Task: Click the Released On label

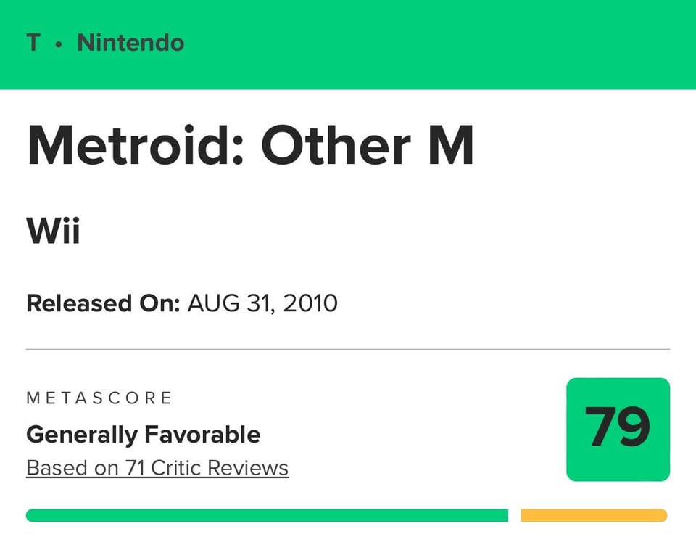Action: (x=103, y=303)
